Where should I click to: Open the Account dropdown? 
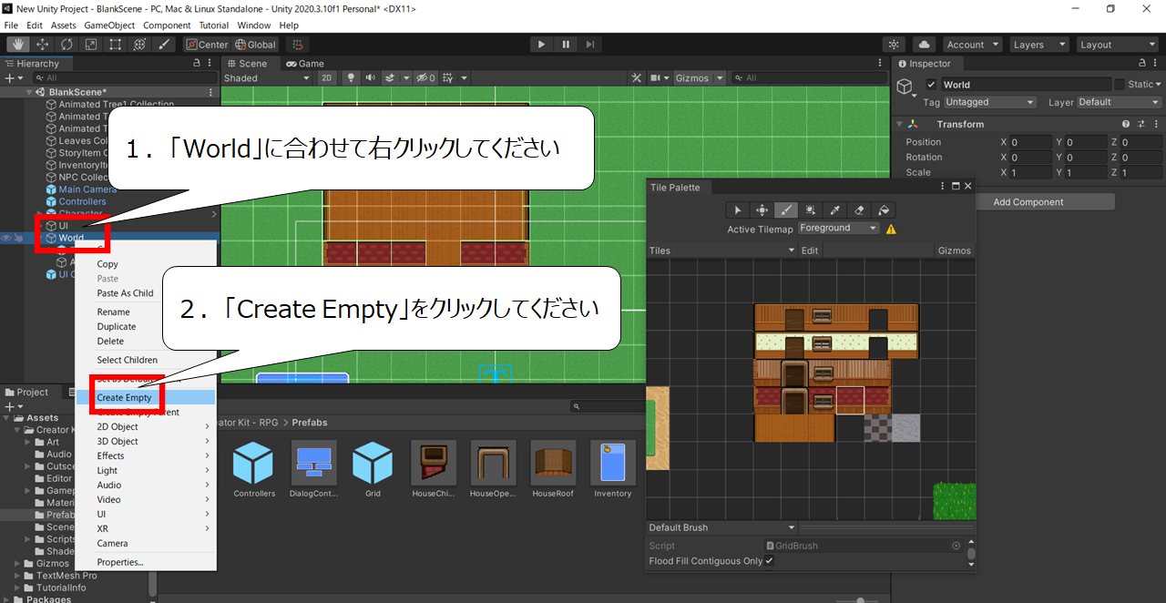972,45
